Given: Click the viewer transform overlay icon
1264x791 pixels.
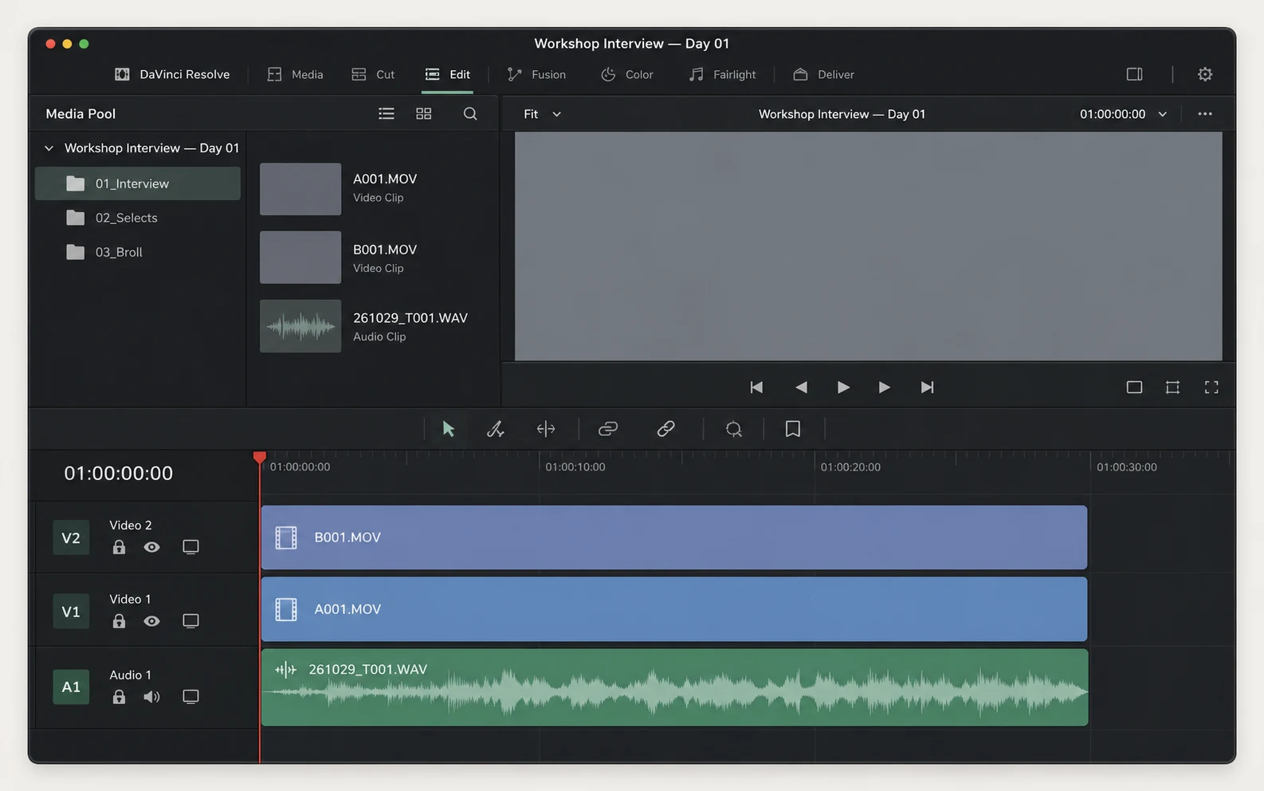Looking at the screenshot, I should [x=1172, y=388].
